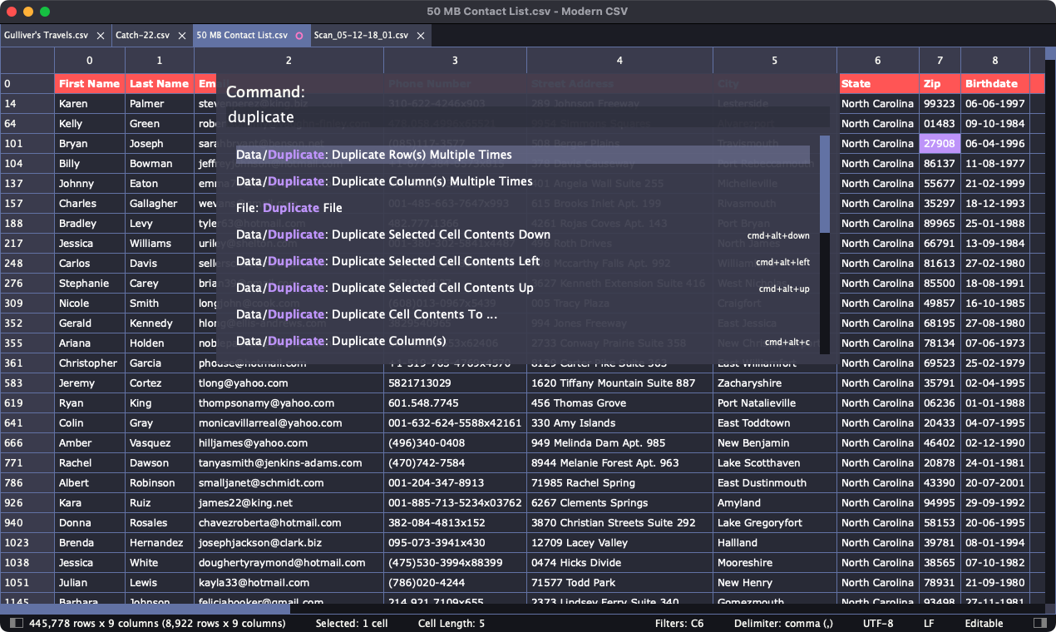Select column header 6

tap(878, 60)
